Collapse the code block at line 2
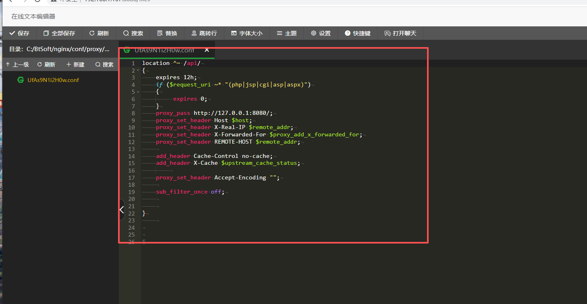This screenshot has height=304, width=587. (138, 71)
